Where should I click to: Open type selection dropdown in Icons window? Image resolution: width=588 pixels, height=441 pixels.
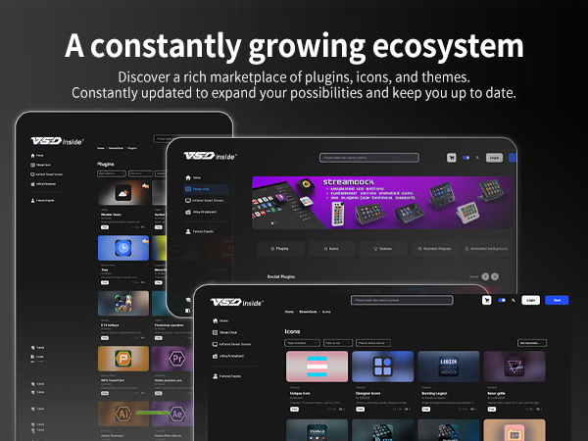tap(302, 343)
